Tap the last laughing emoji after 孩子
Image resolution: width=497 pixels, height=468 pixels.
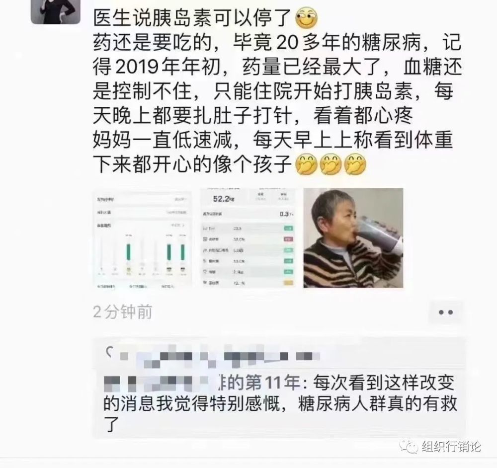355,164
